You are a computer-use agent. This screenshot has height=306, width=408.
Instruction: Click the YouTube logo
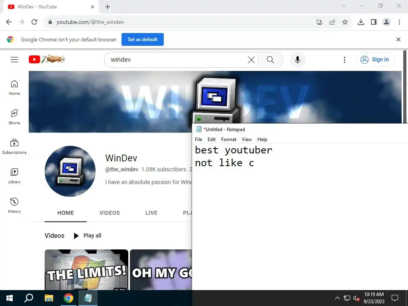click(47, 59)
